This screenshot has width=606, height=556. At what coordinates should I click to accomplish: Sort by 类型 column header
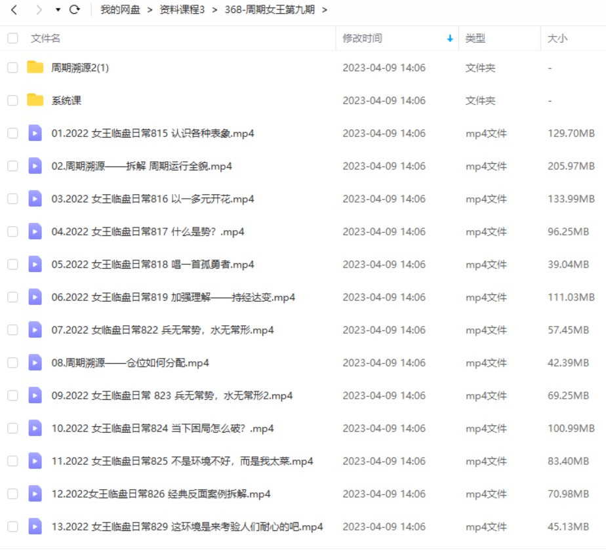[x=475, y=38]
